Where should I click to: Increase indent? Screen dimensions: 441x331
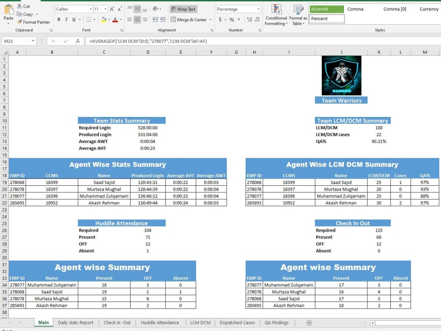[163, 19]
